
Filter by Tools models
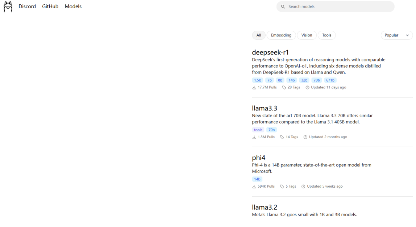tap(326, 35)
